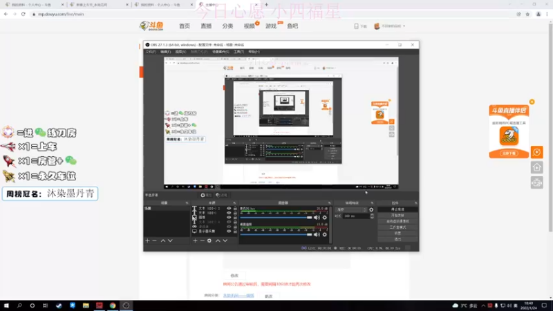Mute the first audio mixer channel speaker
The image size is (553, 311).
tap(317, 218)
